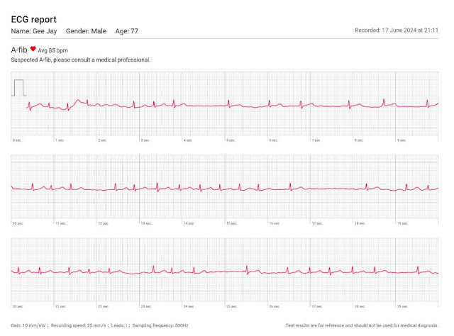Click the Suspected A-fib advisory message
This screenshot has width=454, height=336.
80,60
